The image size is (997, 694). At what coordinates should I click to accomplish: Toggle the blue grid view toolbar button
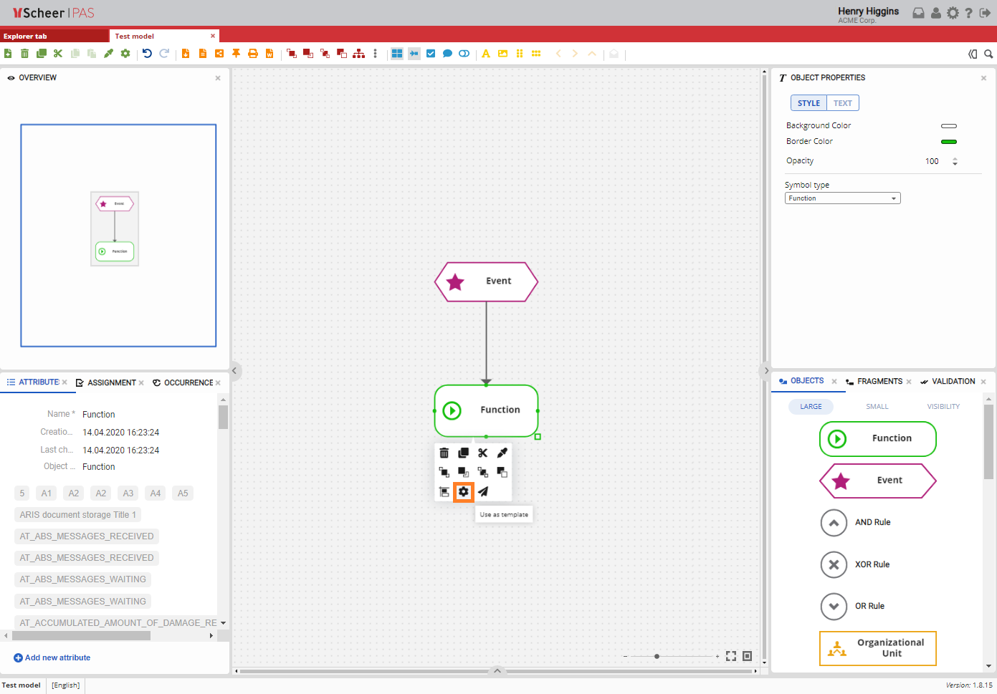(x=397, y=54)
